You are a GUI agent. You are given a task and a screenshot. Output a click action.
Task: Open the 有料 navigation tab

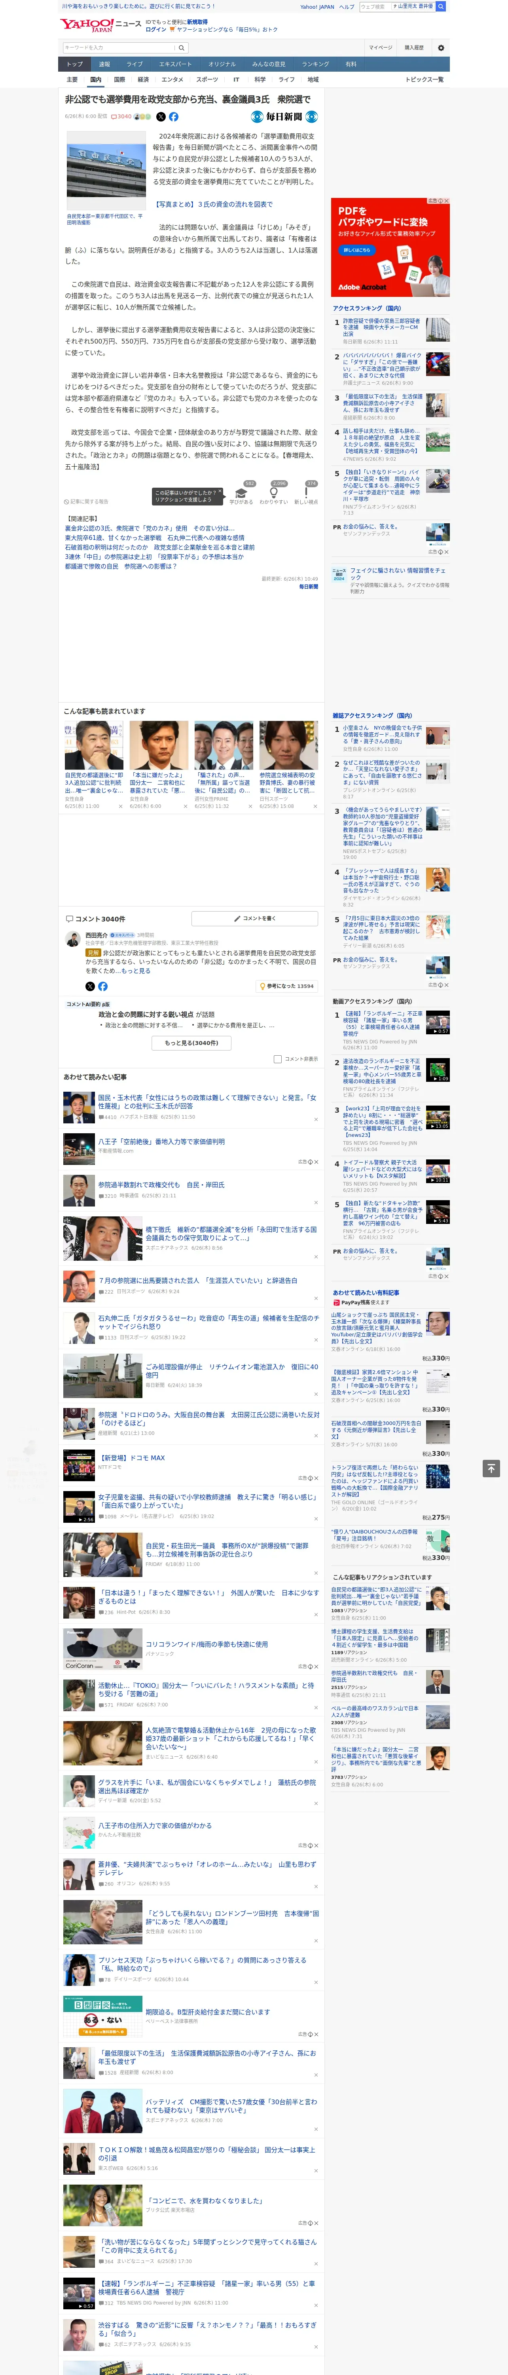[x=351, y=65]
